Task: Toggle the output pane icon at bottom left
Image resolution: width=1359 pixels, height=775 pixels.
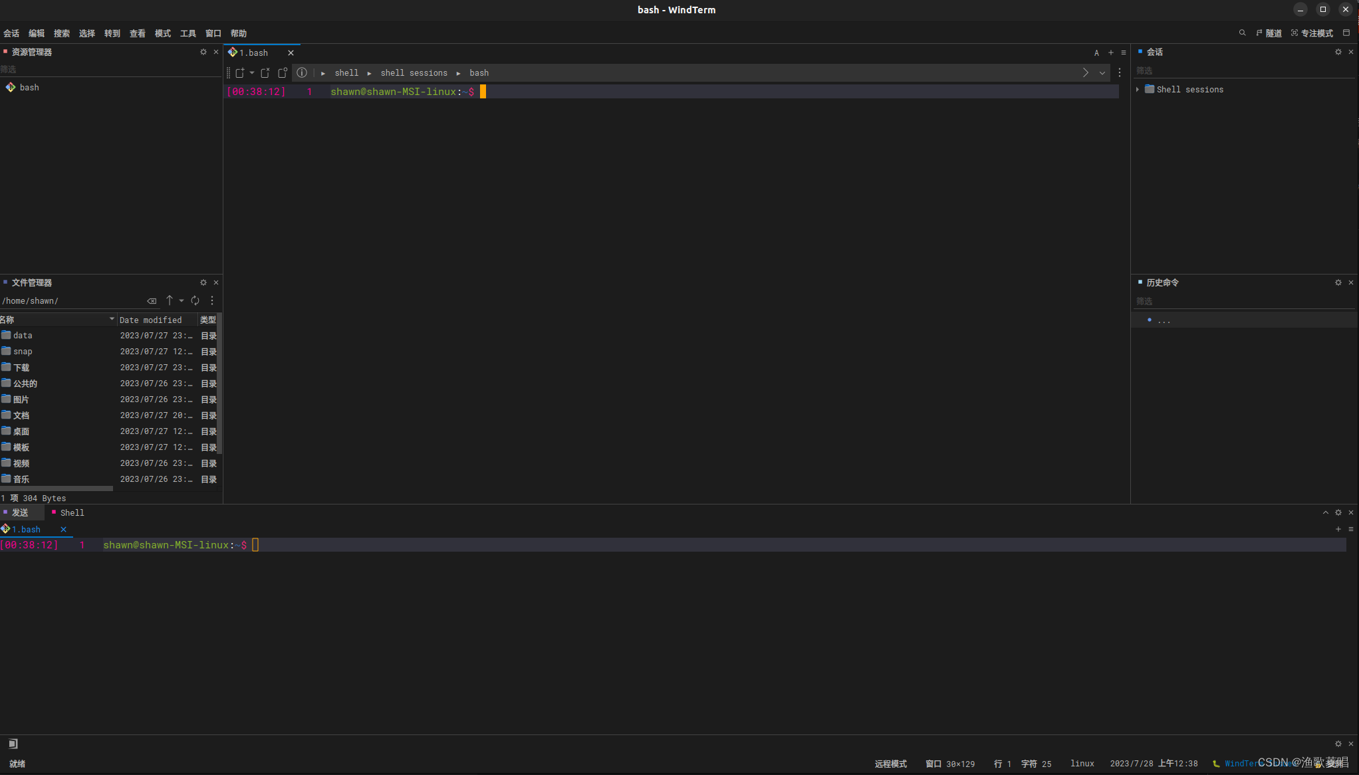Action: (13, 744)
